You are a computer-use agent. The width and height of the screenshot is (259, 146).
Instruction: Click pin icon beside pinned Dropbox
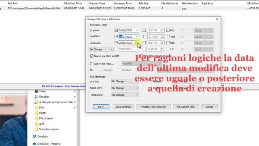[x=74, y=97]
